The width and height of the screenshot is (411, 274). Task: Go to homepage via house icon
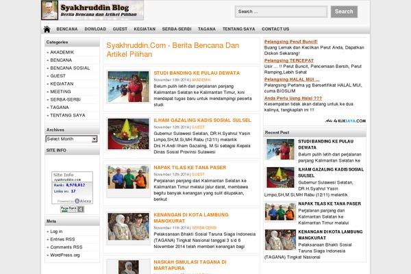(x=47, y=29)
